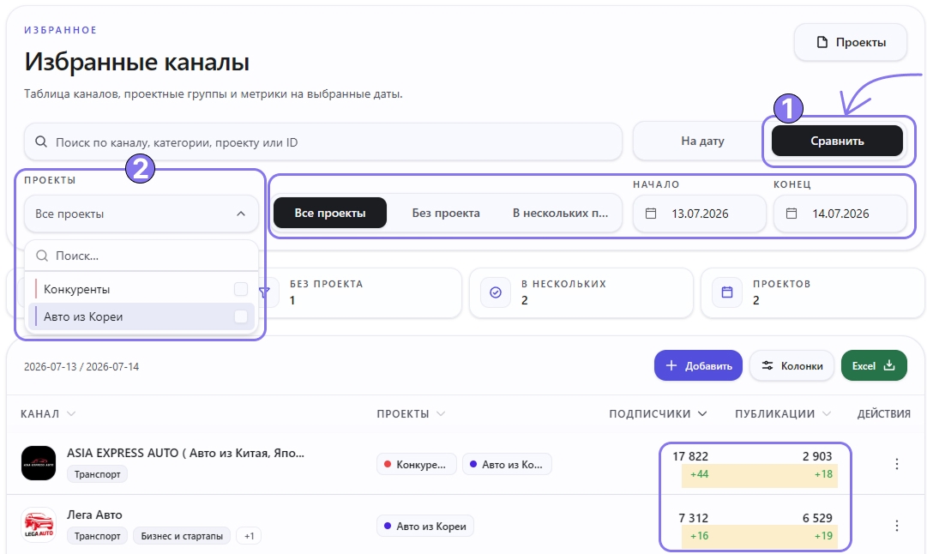The image size is (927, 554).
Task: Click the funnel filter icon near Без проекта card
Action: click(264, 292)
